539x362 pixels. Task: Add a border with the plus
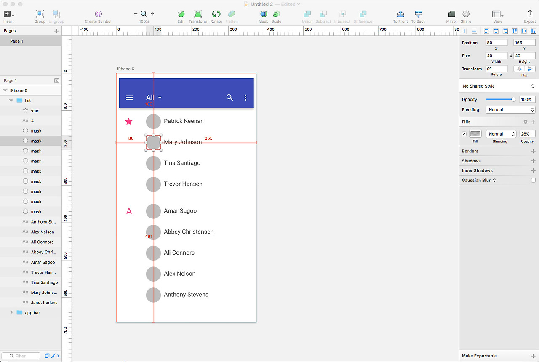coord(533,151)
